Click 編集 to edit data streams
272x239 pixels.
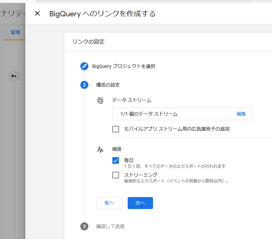(x=241, y=114)
